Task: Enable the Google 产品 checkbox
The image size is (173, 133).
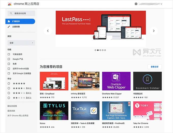Action: click(x=9, y=59)
